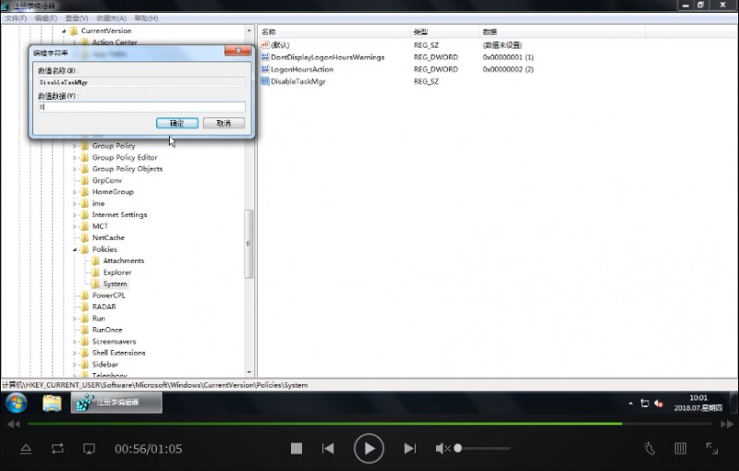The width and height of the screenshot is (739, 471).
Task: Expand the HomeGroup tree node arrow
Action: click(x=75, y=192)
